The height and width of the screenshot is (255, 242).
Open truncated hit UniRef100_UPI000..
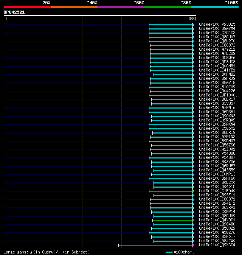point(219,95)
